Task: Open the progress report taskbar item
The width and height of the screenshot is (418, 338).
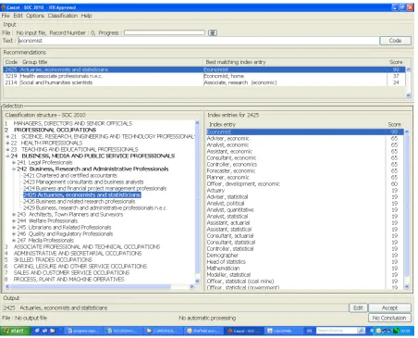Action: click(83, 331)
